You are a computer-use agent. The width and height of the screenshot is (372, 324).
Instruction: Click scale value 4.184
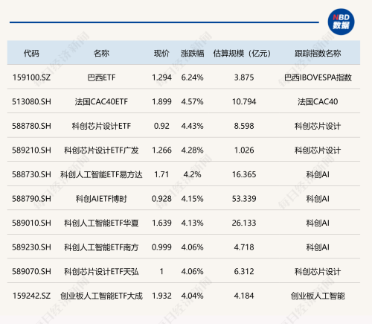pyautogui.click(x=244, y=296)
